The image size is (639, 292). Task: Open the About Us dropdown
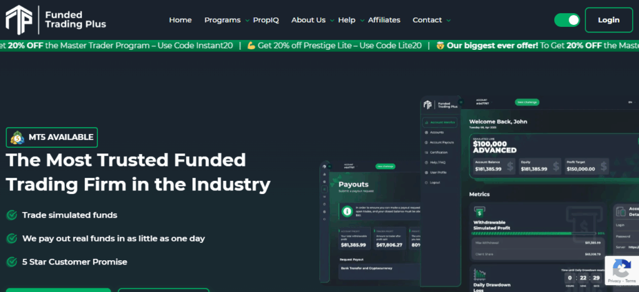coord(312,20)
